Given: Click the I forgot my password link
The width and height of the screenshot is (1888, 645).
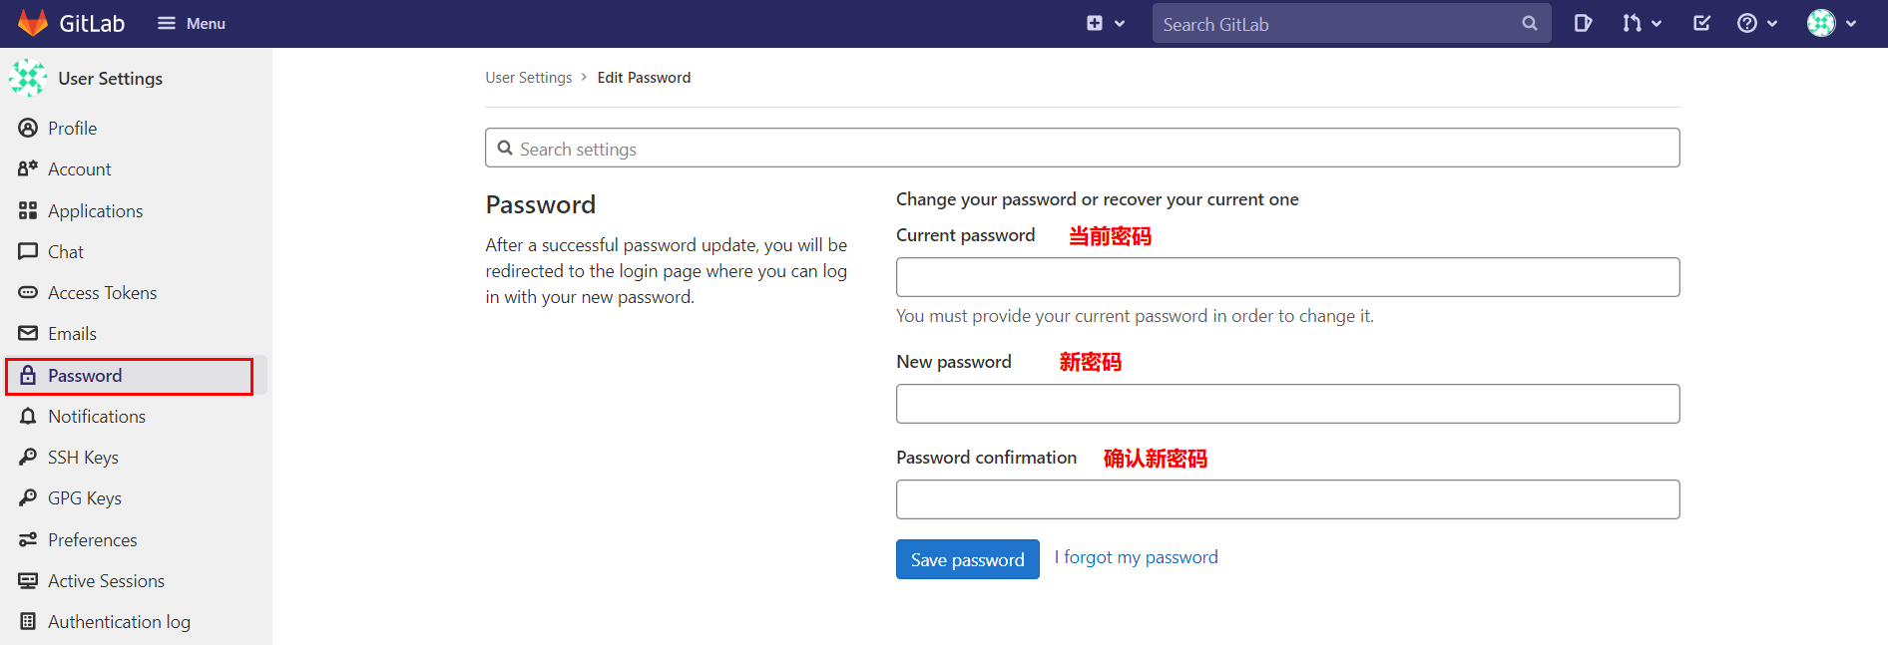Looking at the screenshot, I should click(1136, 557).
